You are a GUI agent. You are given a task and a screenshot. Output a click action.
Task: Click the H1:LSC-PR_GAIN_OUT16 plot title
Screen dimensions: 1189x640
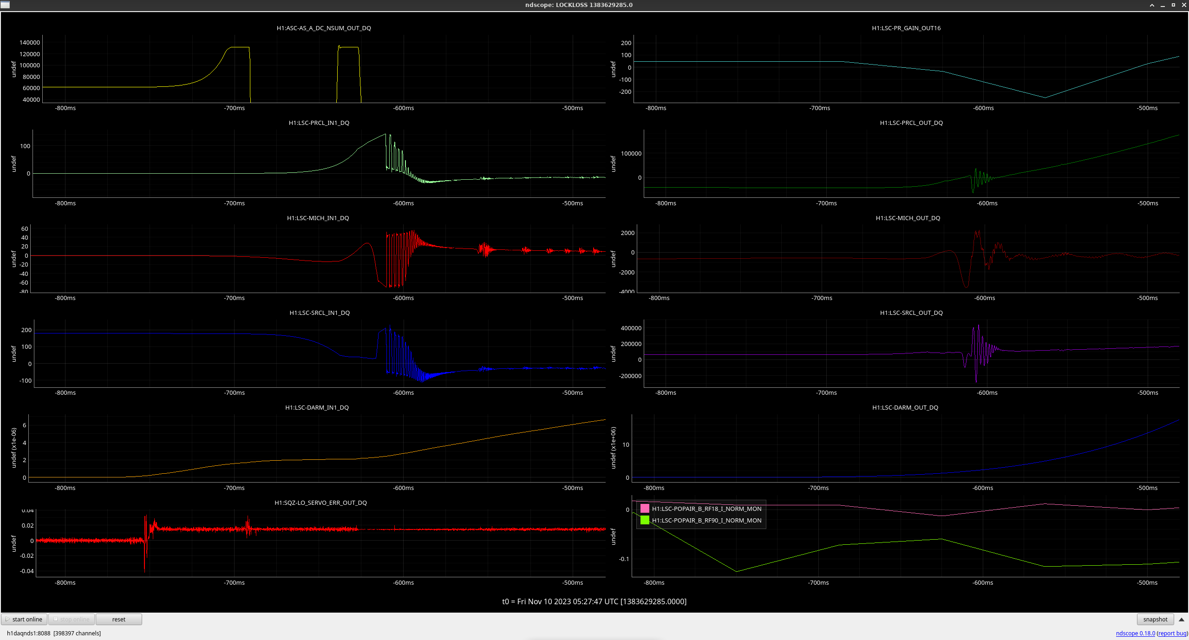coord(906,28)
